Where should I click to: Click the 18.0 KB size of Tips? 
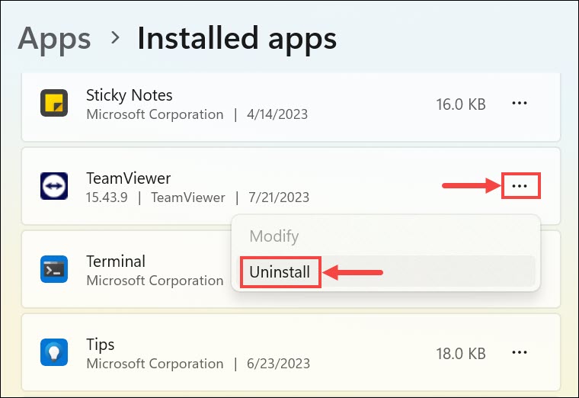tap(460, 352)
